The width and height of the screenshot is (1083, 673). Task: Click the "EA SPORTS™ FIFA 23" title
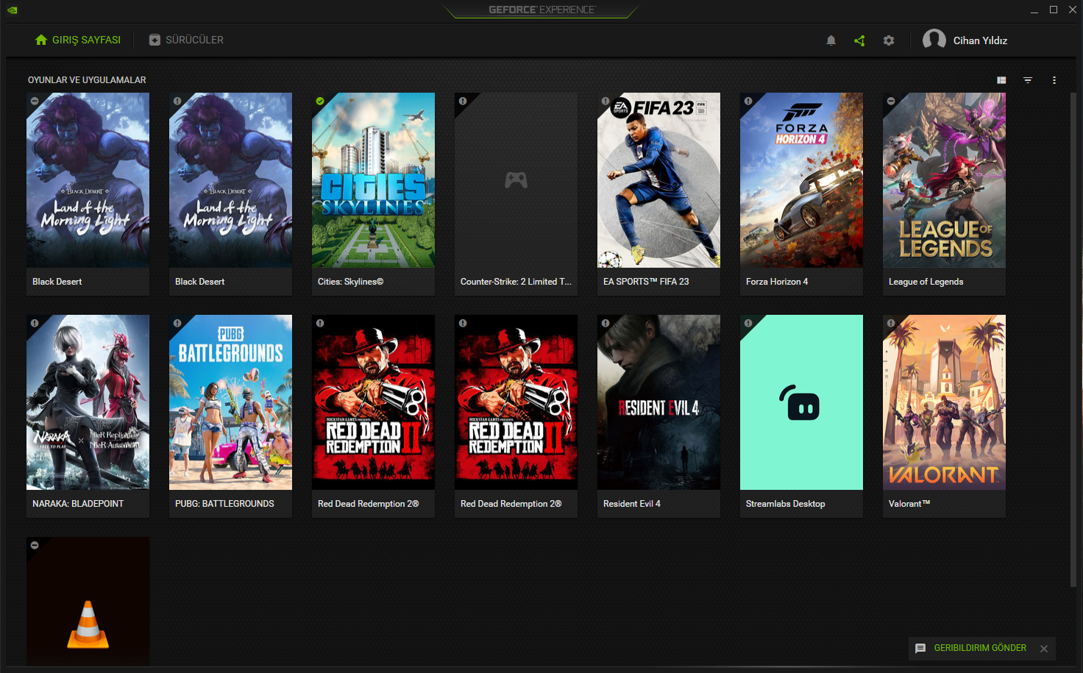tap(646, 282)
